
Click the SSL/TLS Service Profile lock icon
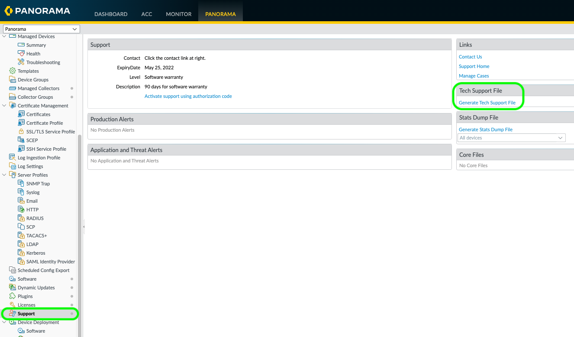(x=21, y=132)
